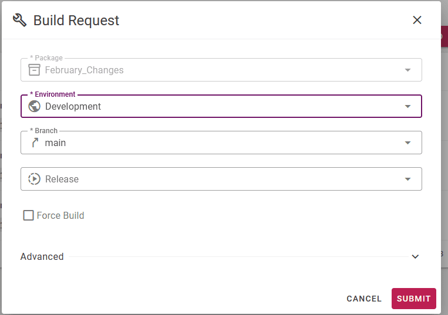Screen dimensions: 448x315
Task: Click the archive box icon in Package field
Action: [34, 70]
